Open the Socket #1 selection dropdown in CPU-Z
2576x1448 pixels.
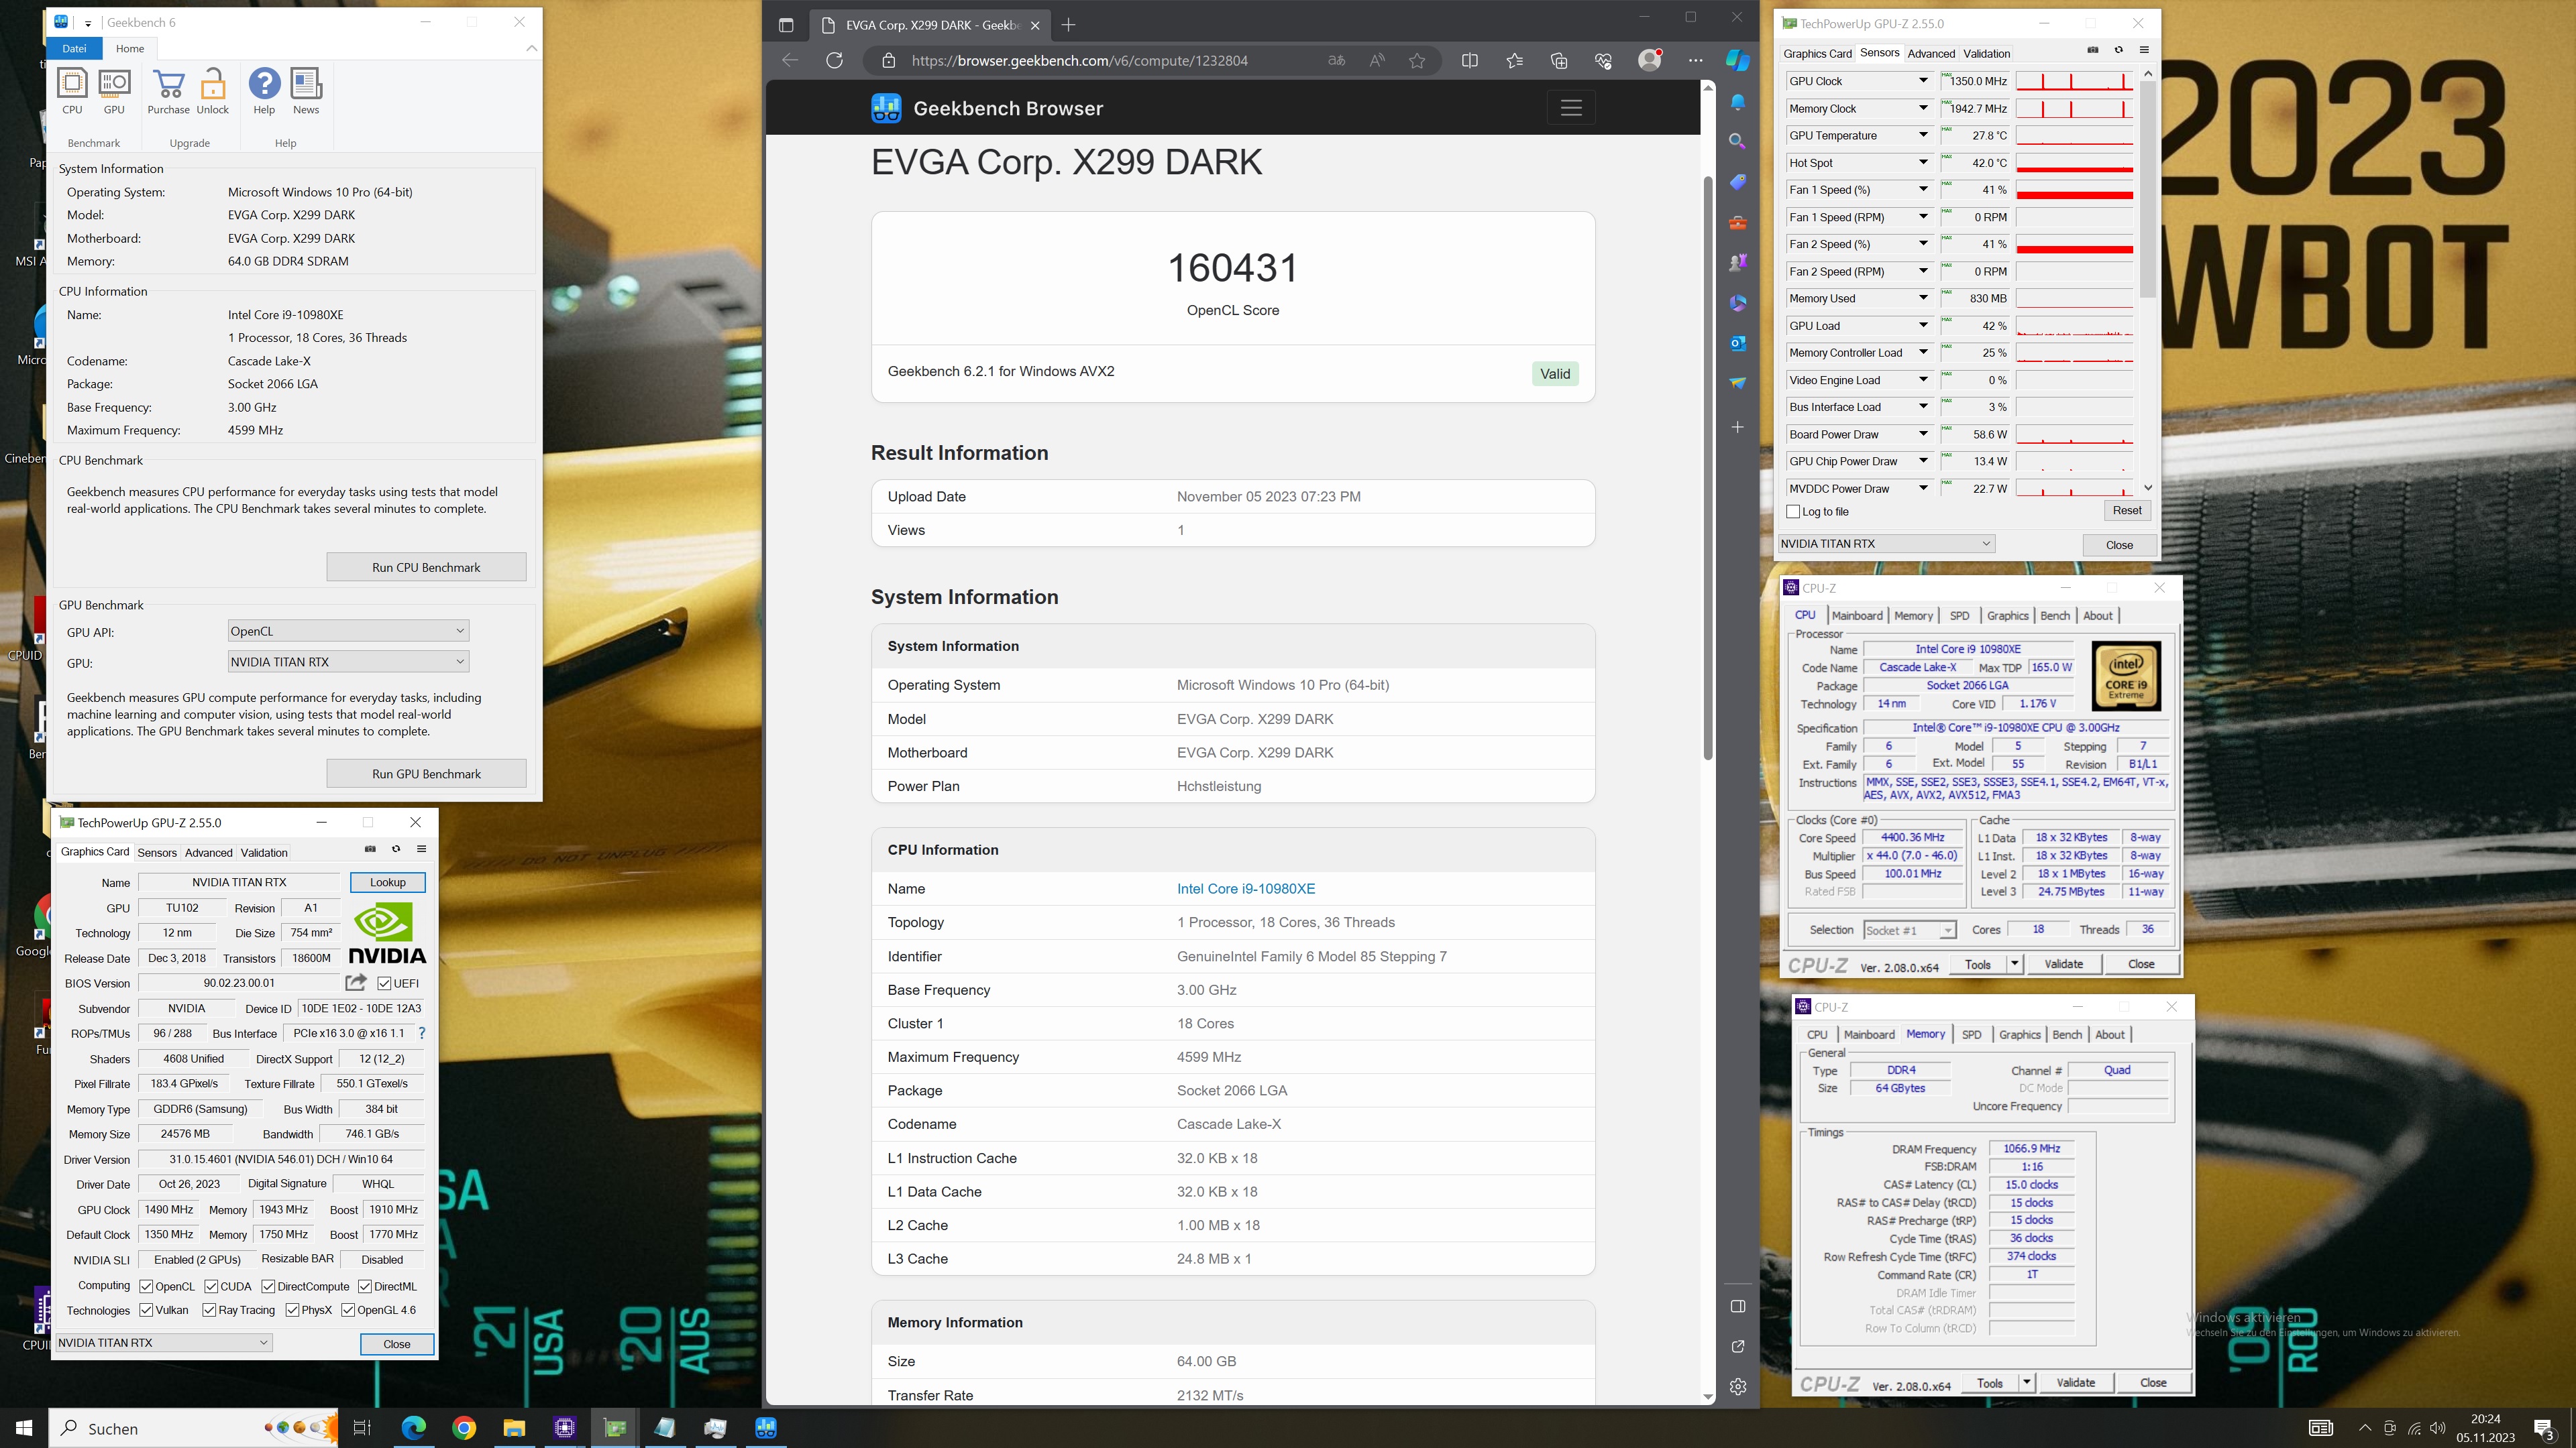(1909, 930)
